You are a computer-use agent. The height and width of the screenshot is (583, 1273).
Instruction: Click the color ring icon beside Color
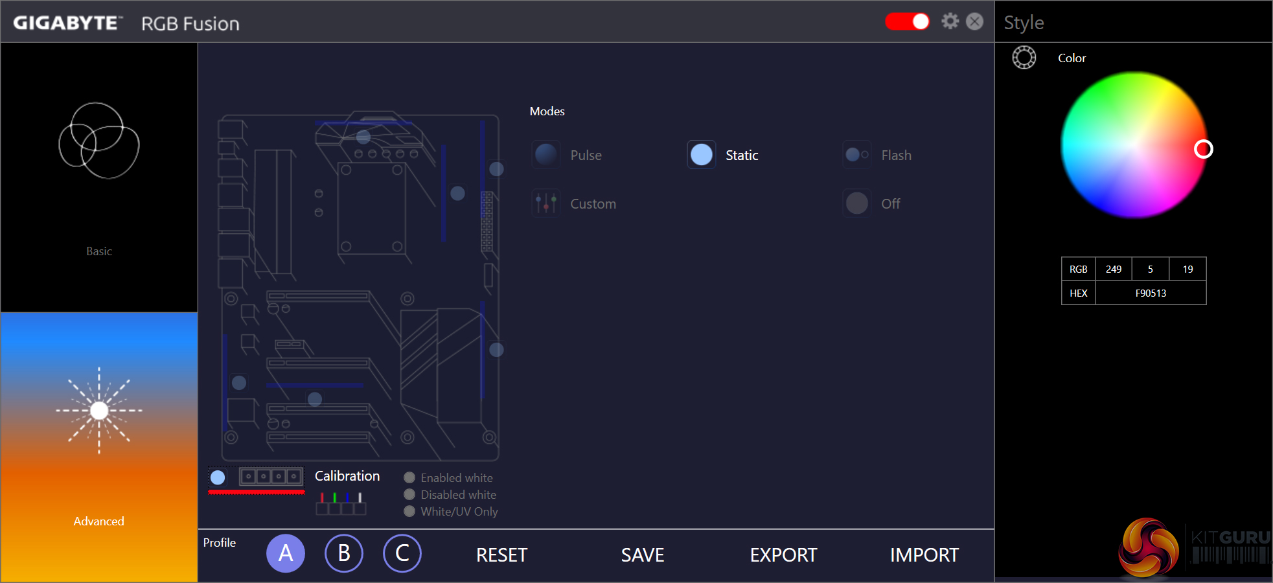point(1024,58)
